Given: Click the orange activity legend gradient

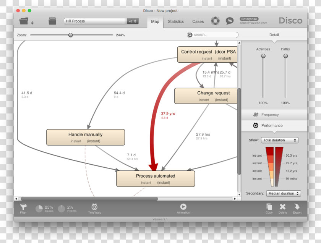Looking at the screenshot, I should 270,167.
